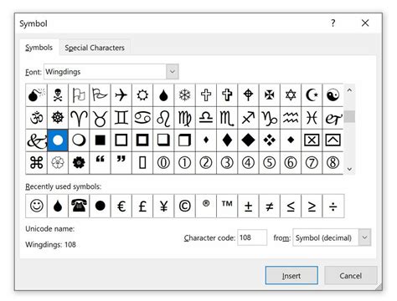This screenshot has height=301, width=397.
Task: Click the symbol grid scrollbar up arrow
Action: point(349,90)
